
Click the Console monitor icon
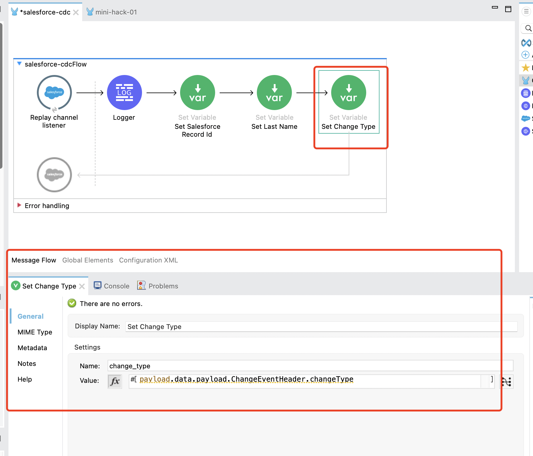[98, 285]
